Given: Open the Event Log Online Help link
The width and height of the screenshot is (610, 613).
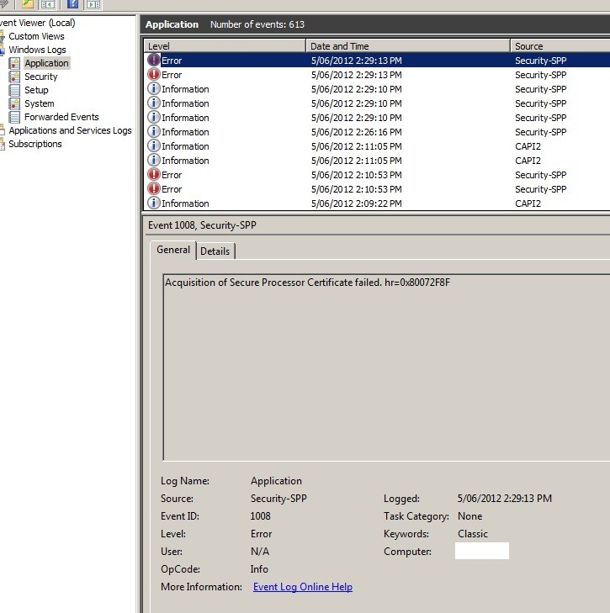Looking at the screenshot, I should pyautogui.click(x=302, y=587).
